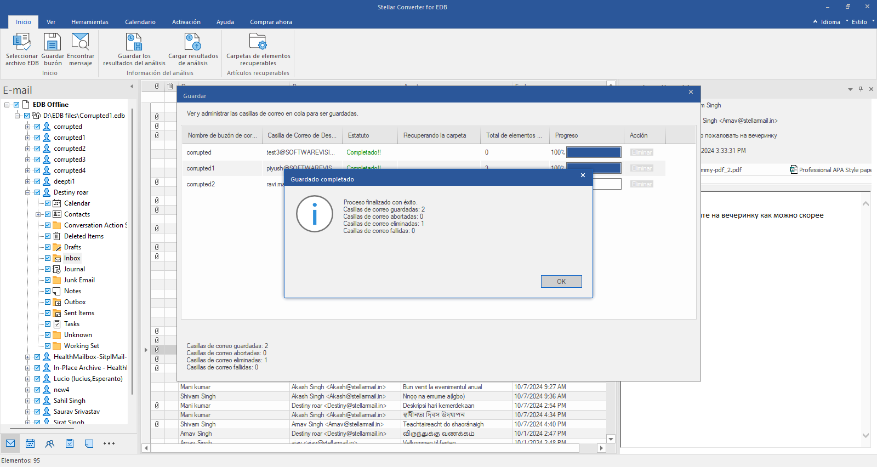877x467 pixels.
Task: Toggle checkbox for Junk Email folder
Action: click(x=48, y=280)
